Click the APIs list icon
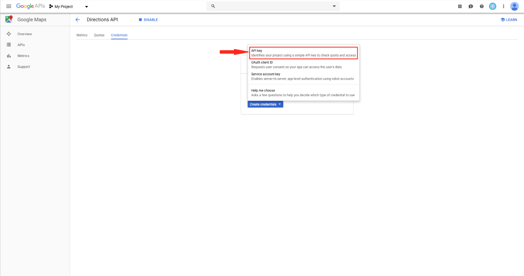This screenshot has width=524, height=276. (x=9, y=45)
